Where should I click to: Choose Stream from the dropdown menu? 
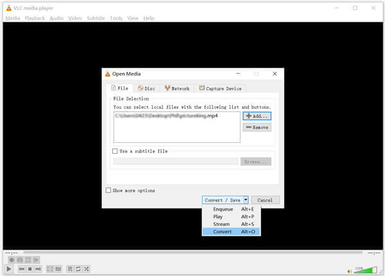(x=231, y=224)
